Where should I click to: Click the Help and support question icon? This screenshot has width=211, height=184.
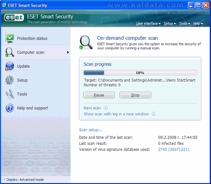click(10, 108)
